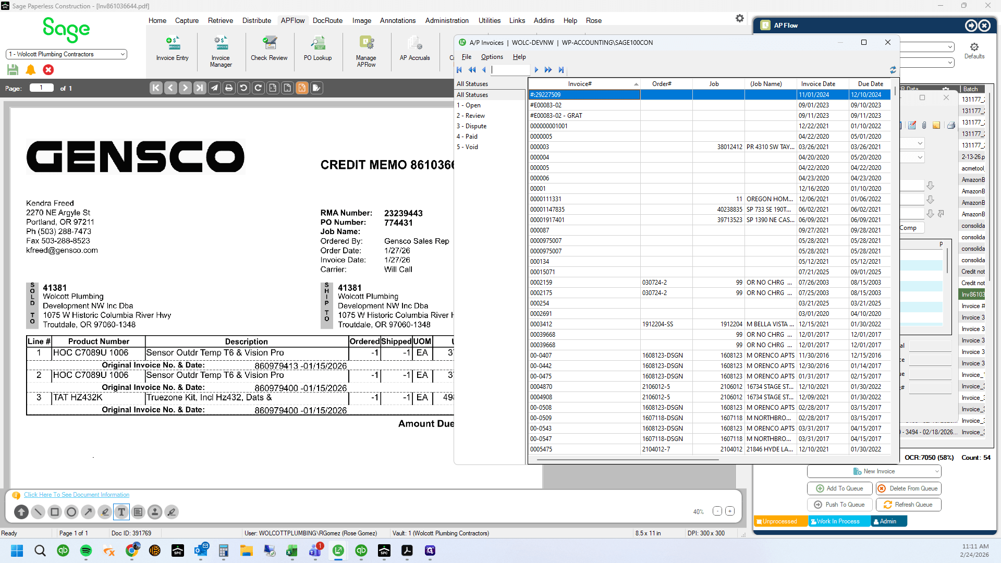Select invoice row #E00083-02 - GRAT

pyautogui.click(x=709, y=116)
